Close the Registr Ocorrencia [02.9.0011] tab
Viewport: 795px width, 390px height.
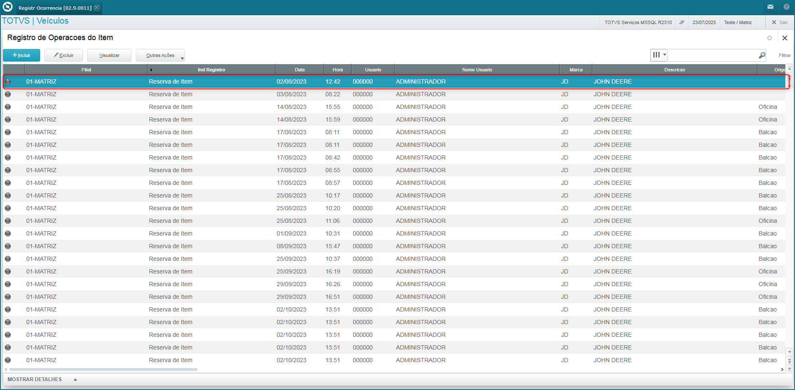click(x=97, y=8)
